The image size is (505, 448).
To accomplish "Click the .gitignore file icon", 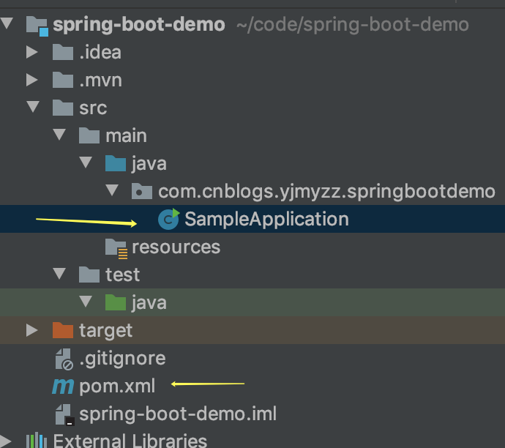I will (64, 359).
